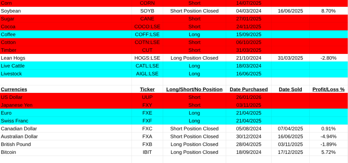Select the CATL:LSE ticker cell

click(147, 66)
